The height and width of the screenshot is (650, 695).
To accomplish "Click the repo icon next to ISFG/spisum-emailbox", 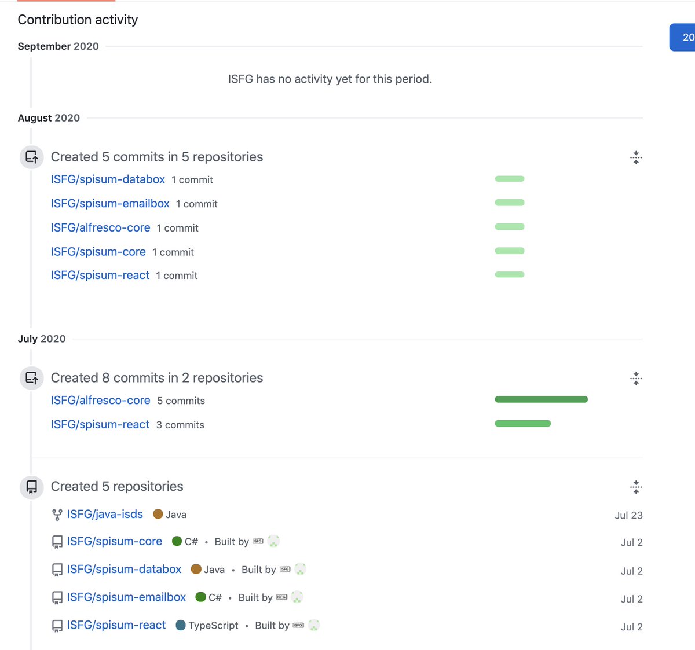I will pos(57,598).
